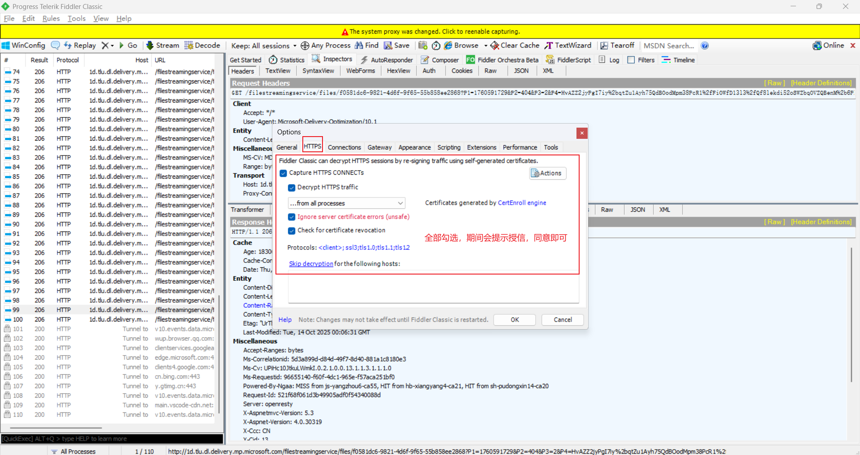Open the Tools menu
The image size is (860, 455).
click(x=77, y=18)
